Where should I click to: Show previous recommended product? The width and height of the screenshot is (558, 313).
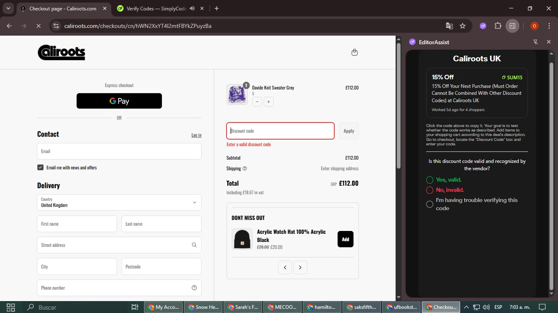[x=285, y=267]
